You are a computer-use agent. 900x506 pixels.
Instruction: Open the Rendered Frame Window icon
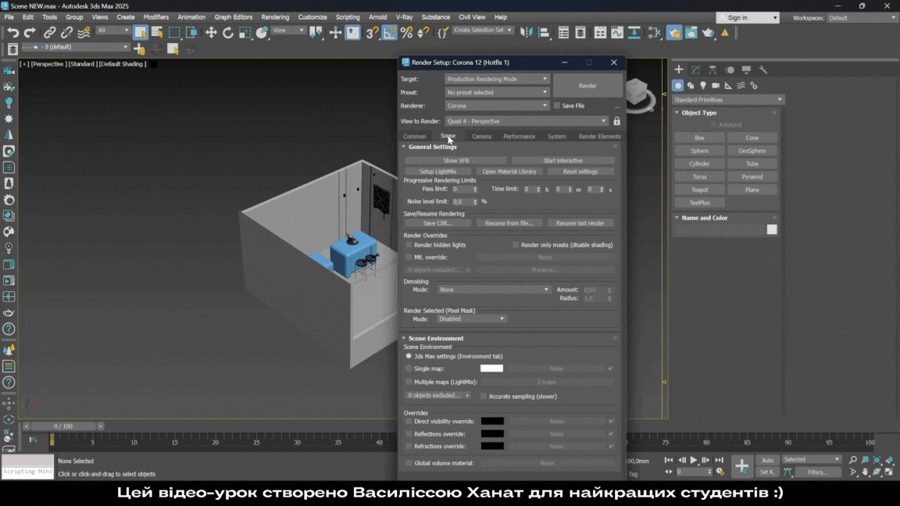pos(691,33)
